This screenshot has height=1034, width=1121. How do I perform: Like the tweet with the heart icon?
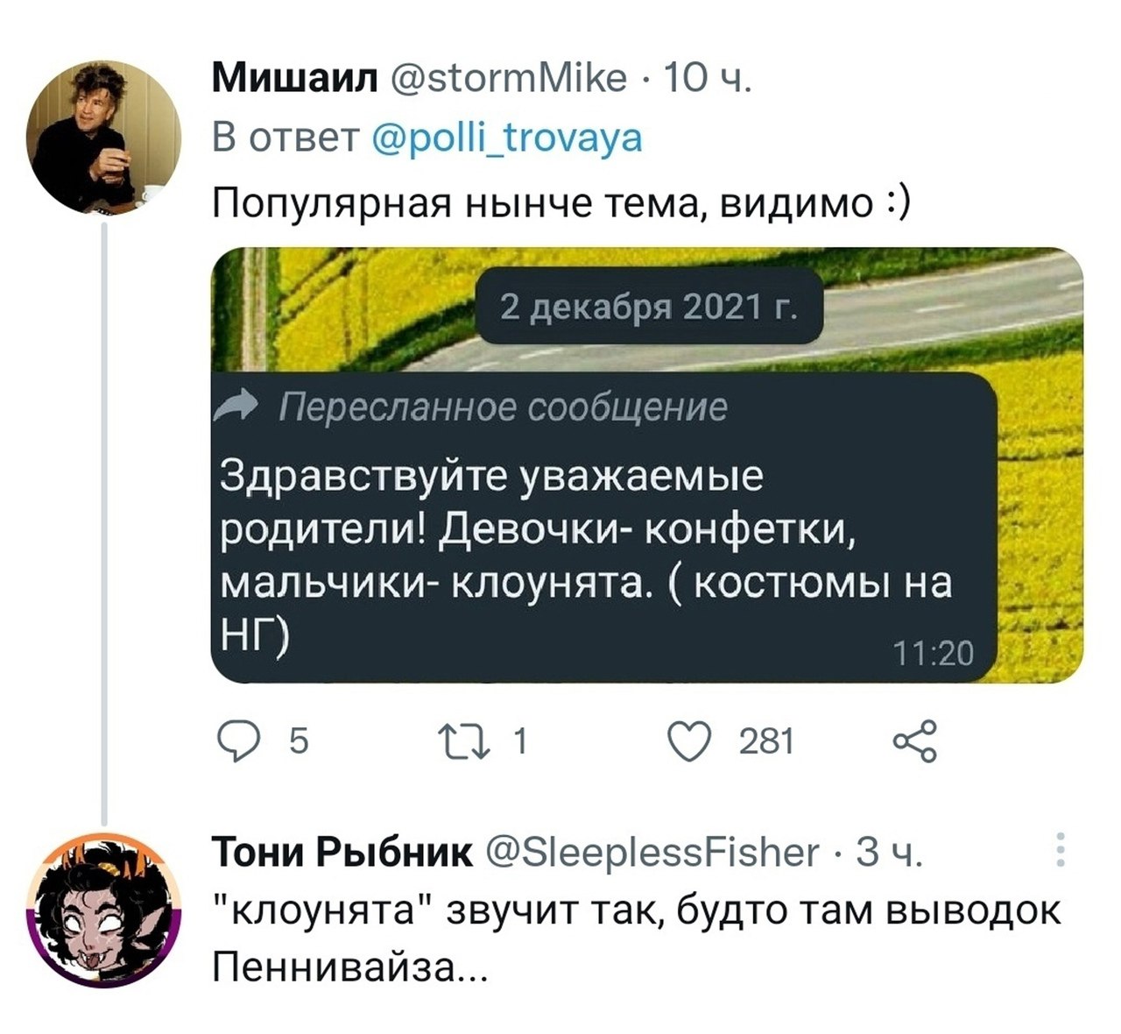click(x=688, y=741)
